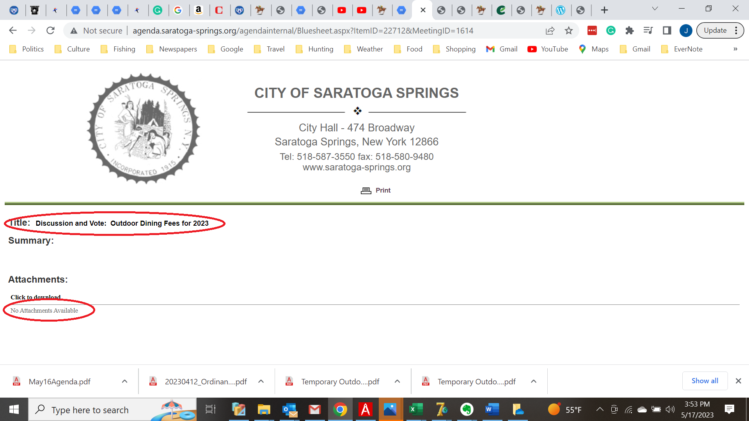This screenshot has height=421, width=749.
Task: Click the Show all downloads button
Action: [705, 381]
